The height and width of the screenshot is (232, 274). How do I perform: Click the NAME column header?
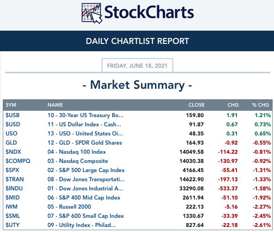(x=55, y=105)
